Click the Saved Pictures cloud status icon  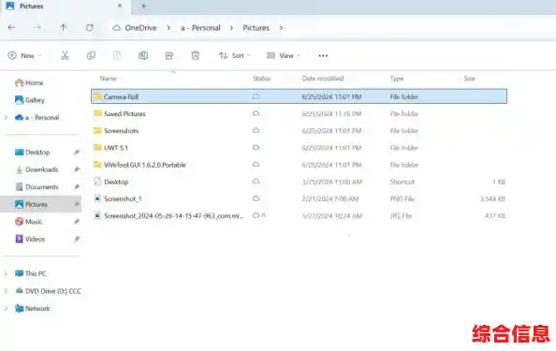[256, 113]
